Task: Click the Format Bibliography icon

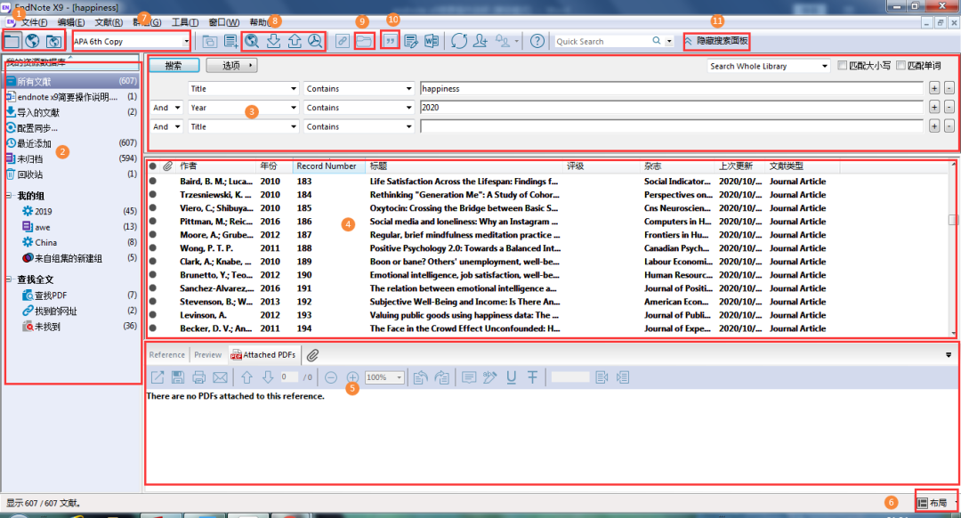Action: 411,41
